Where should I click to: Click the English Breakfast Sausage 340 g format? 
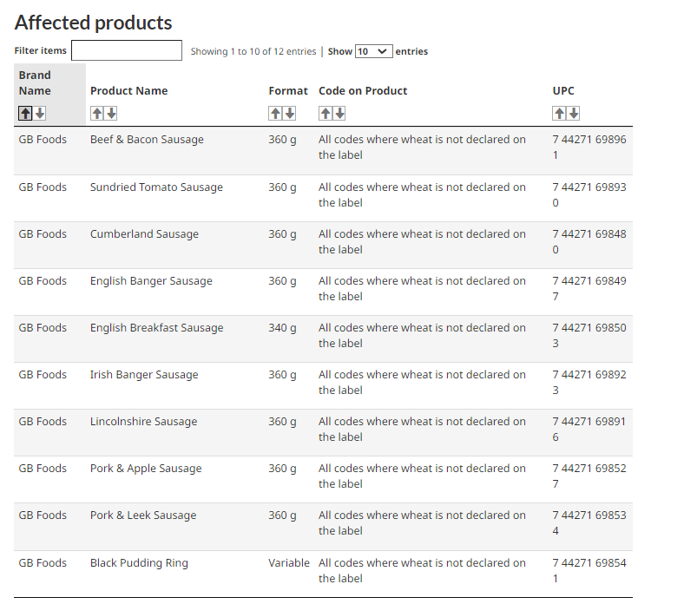[282, 328]
